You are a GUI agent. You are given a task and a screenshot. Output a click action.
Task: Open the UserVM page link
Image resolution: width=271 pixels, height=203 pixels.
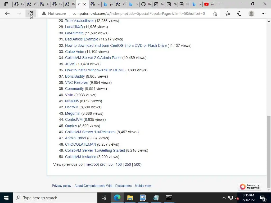pos(72,107)
